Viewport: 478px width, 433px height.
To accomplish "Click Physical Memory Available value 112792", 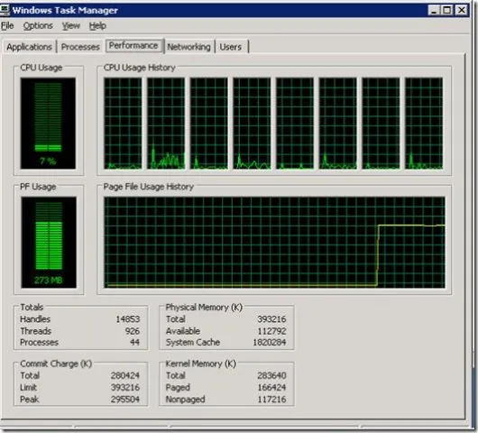I will click(x=271, y=331).
